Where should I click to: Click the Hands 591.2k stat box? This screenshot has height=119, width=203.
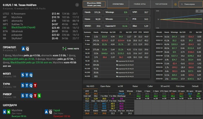tap(93, 12)
